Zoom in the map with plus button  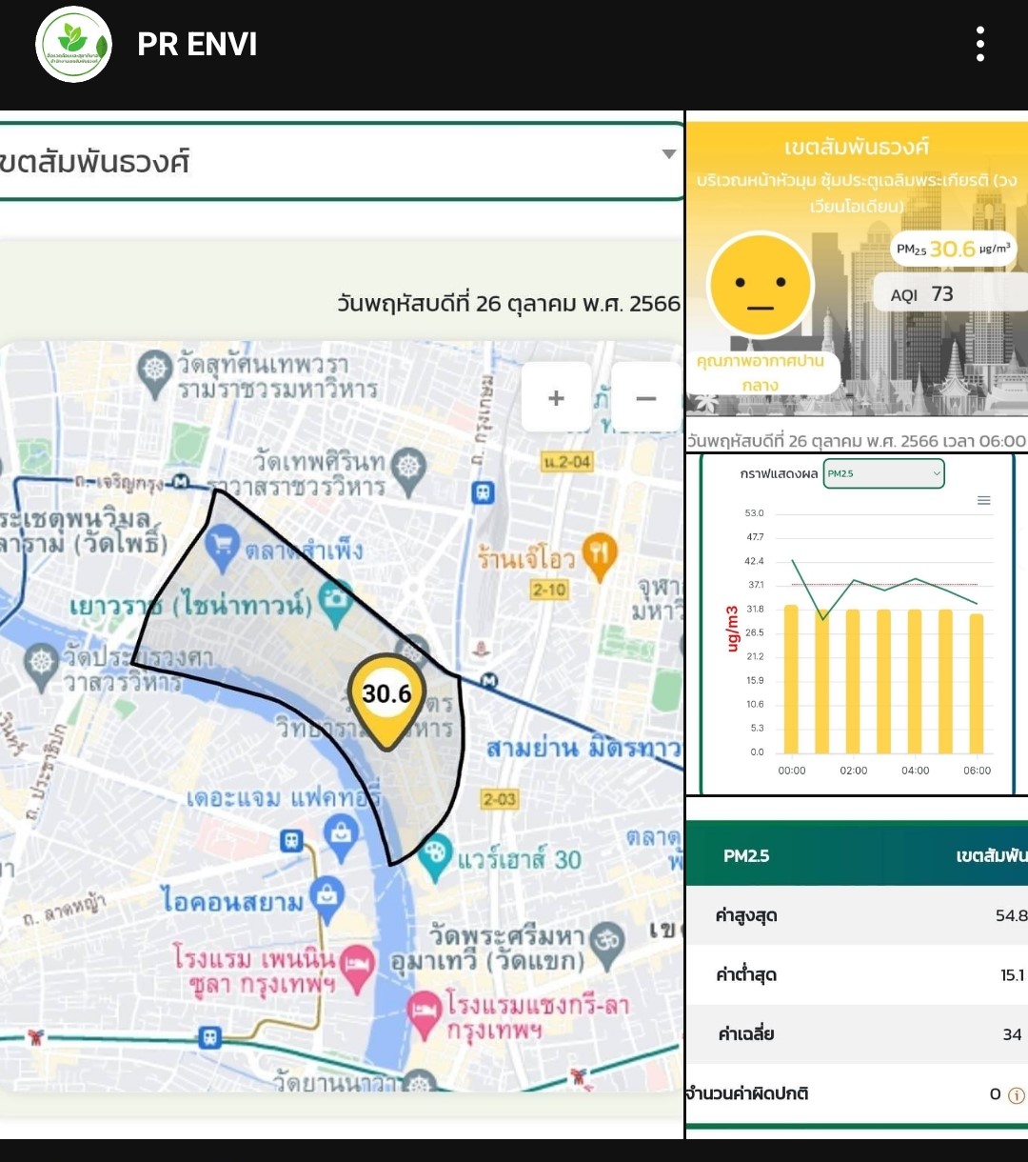(x=556, y=398)
